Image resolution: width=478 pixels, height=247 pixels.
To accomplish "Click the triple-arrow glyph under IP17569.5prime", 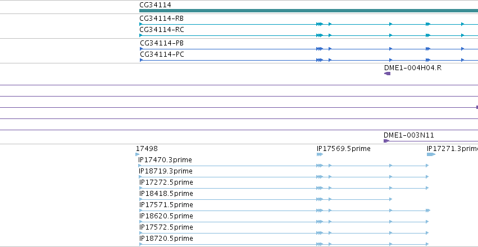I will [x=320, y=154].
